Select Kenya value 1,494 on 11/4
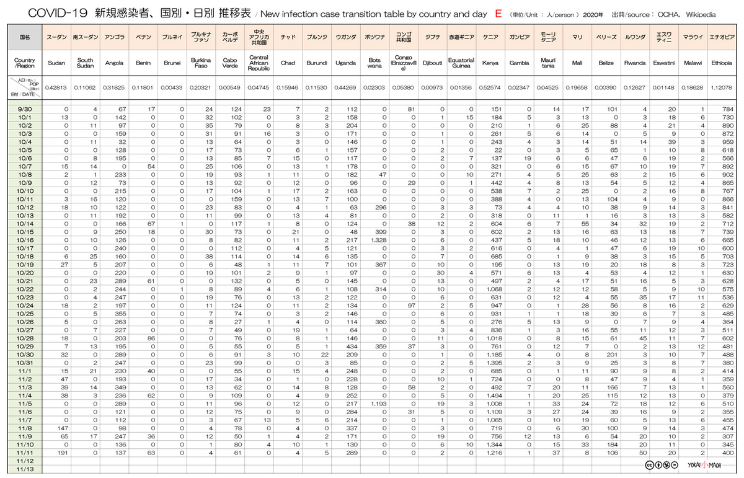This screenshot has height=478, width=744. coord(494,396)
